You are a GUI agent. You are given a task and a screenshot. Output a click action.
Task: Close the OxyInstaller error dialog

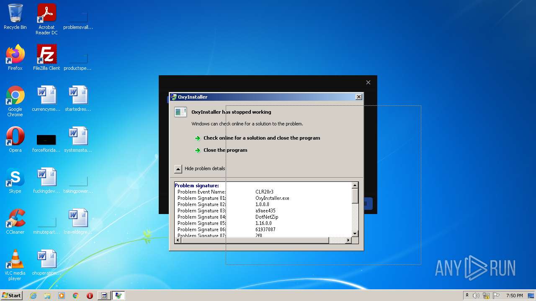[x=359, y=97]
